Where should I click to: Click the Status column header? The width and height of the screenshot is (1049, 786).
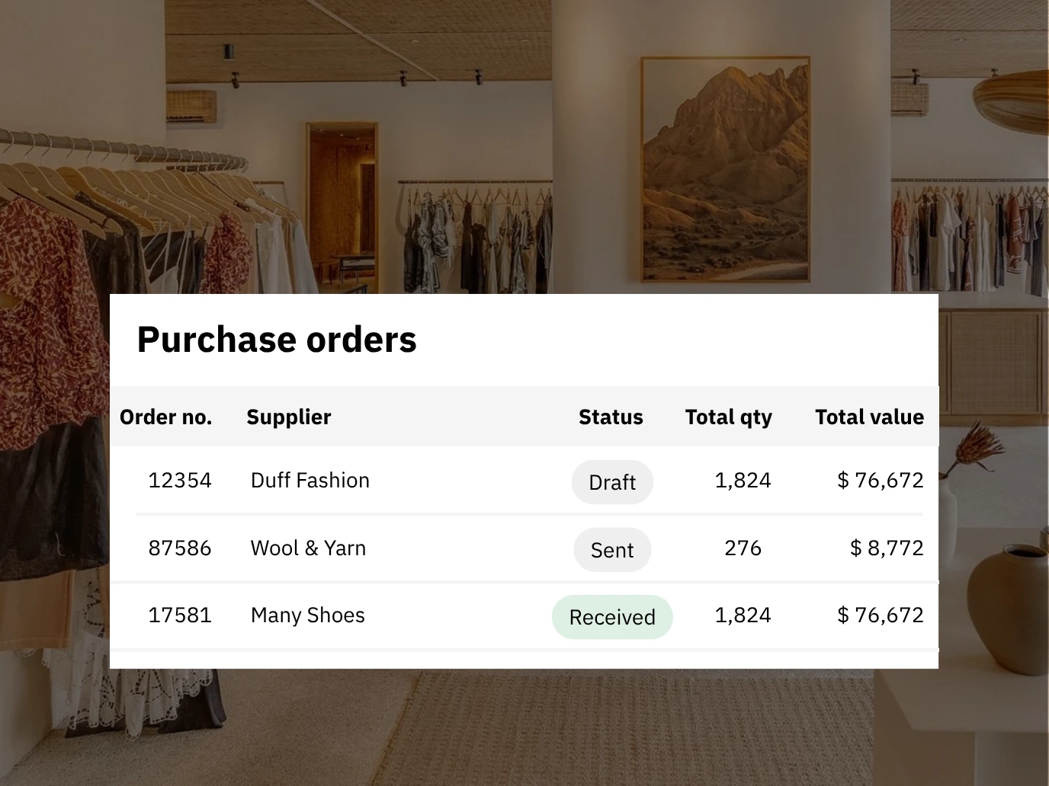[611, 417]
